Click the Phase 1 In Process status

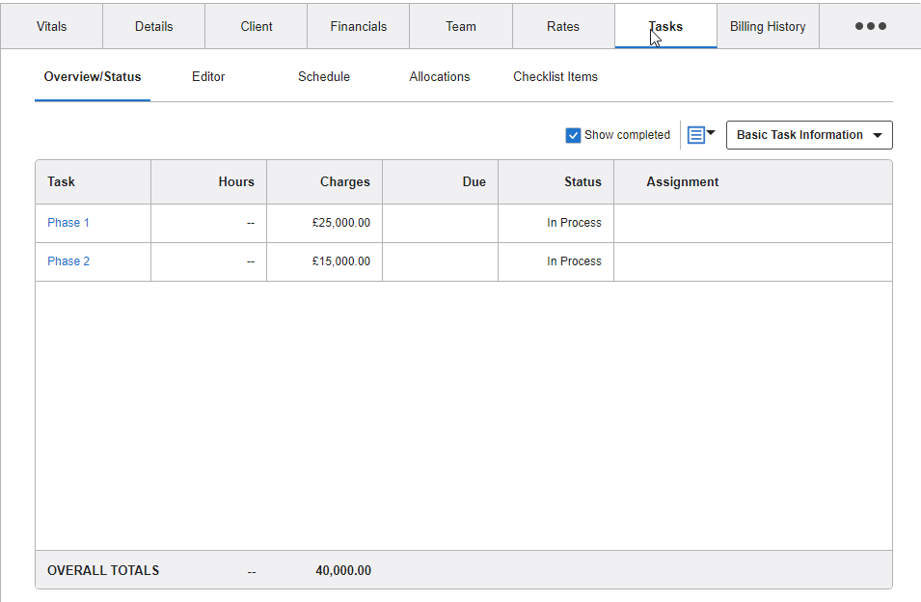pos(574,223)
